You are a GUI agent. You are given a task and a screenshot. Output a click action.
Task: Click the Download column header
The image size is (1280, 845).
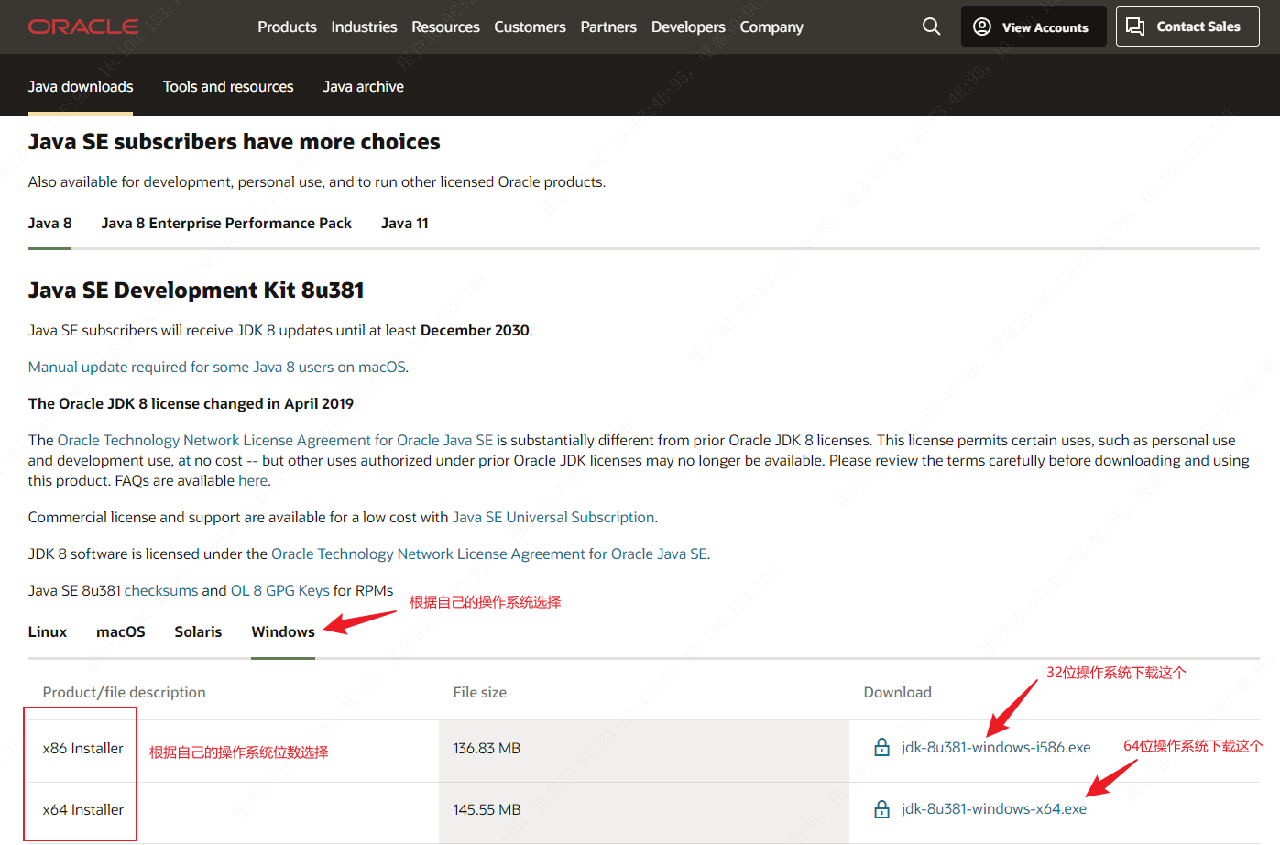coord(897,692)
